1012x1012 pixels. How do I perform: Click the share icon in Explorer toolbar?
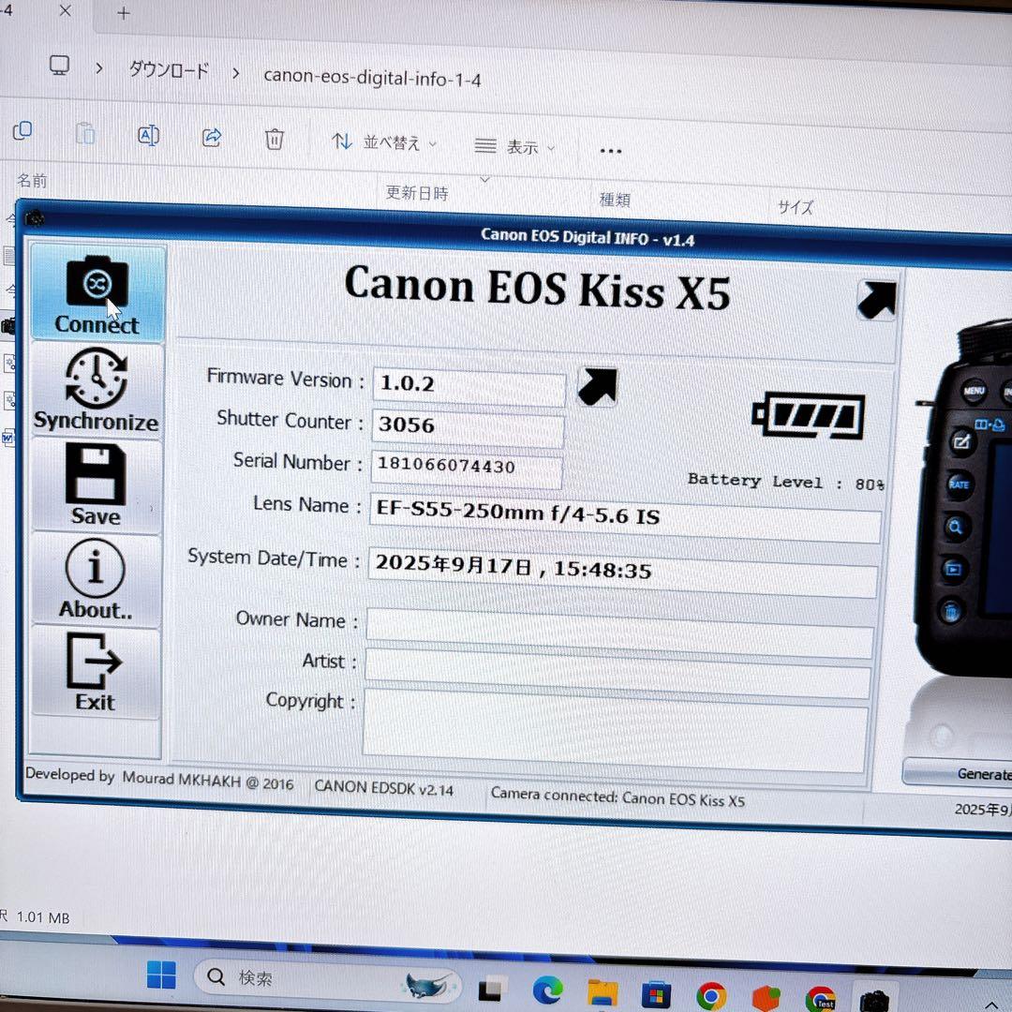(212, 138)
